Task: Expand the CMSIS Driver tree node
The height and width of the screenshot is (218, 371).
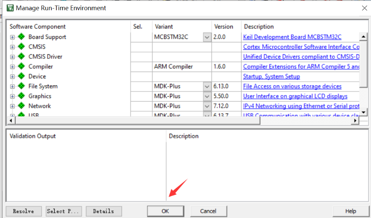Action: (12, 57)
